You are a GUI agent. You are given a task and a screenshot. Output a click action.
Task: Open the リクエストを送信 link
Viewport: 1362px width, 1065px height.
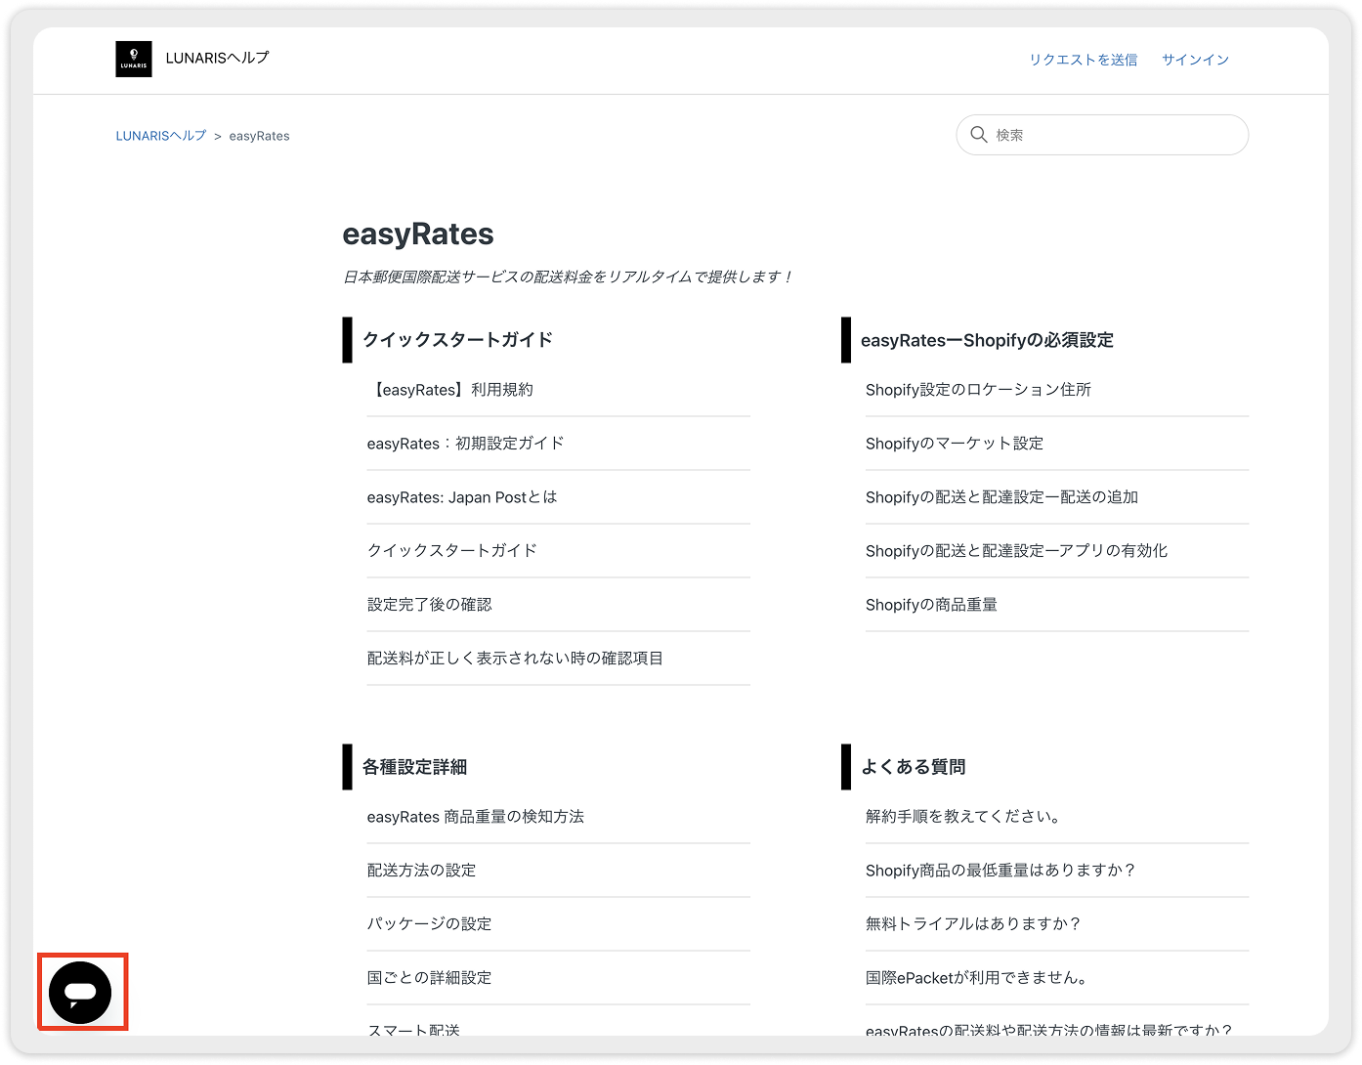pyautogui.click(x=1083, y=60)
